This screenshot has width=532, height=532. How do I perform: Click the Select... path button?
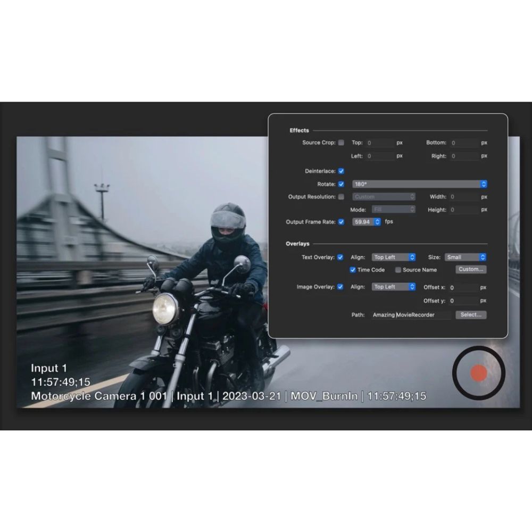coord(471,315)
